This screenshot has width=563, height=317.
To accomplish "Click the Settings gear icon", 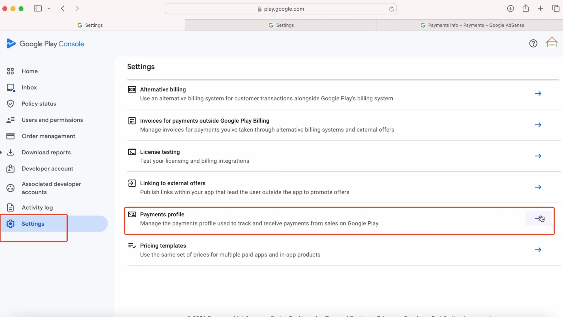I will point(11,224).
